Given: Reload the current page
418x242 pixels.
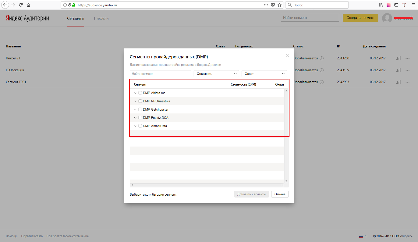Looking at the screenshot, I should (x=21, y=5).
